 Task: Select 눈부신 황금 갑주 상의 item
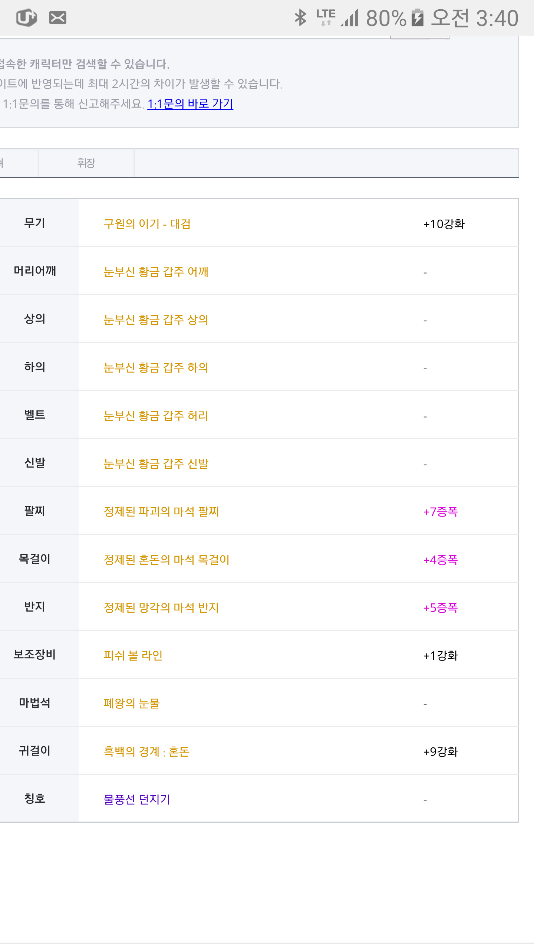pos(156,320)
